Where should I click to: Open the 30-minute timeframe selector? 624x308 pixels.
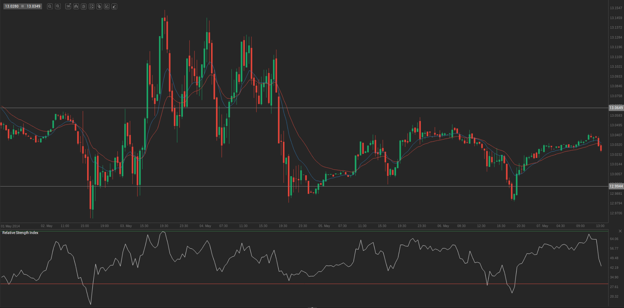[x=68, y=7]
